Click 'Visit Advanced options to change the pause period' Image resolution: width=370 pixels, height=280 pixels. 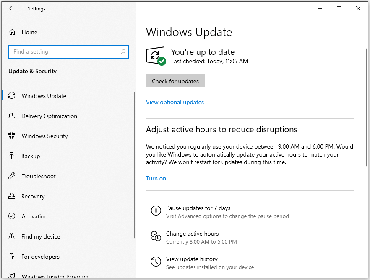click(x=227, y=216)
